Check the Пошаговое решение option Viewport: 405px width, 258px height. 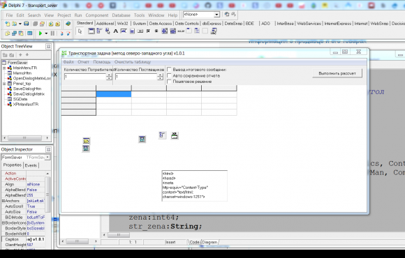(169, 82)
